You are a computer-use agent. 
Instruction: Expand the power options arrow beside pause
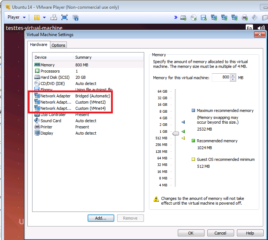tap(45, 17)
